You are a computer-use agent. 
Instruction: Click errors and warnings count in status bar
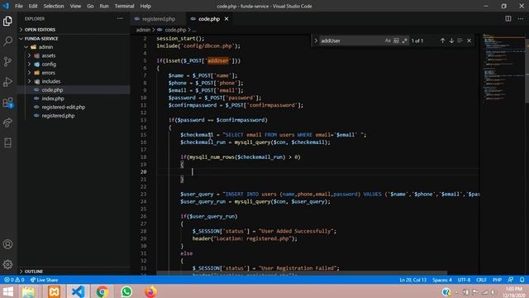(14, 280)
